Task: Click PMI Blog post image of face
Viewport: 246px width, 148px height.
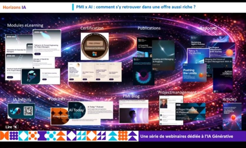Action: coord(134,115)
